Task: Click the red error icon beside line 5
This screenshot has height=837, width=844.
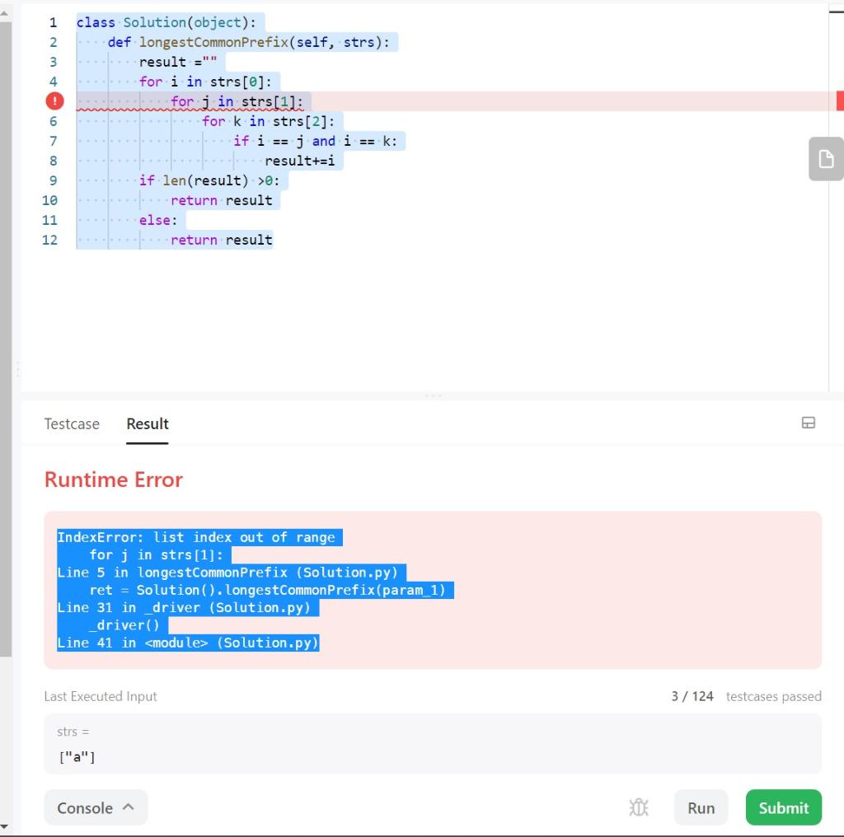Action: pyautogui.click(x=53, y=101)
